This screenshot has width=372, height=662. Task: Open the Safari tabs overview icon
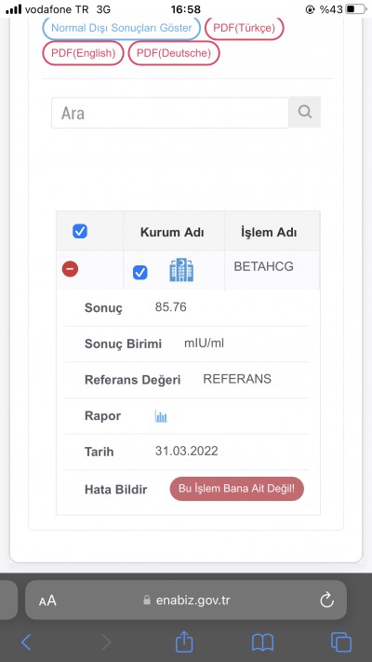point(341,642)
